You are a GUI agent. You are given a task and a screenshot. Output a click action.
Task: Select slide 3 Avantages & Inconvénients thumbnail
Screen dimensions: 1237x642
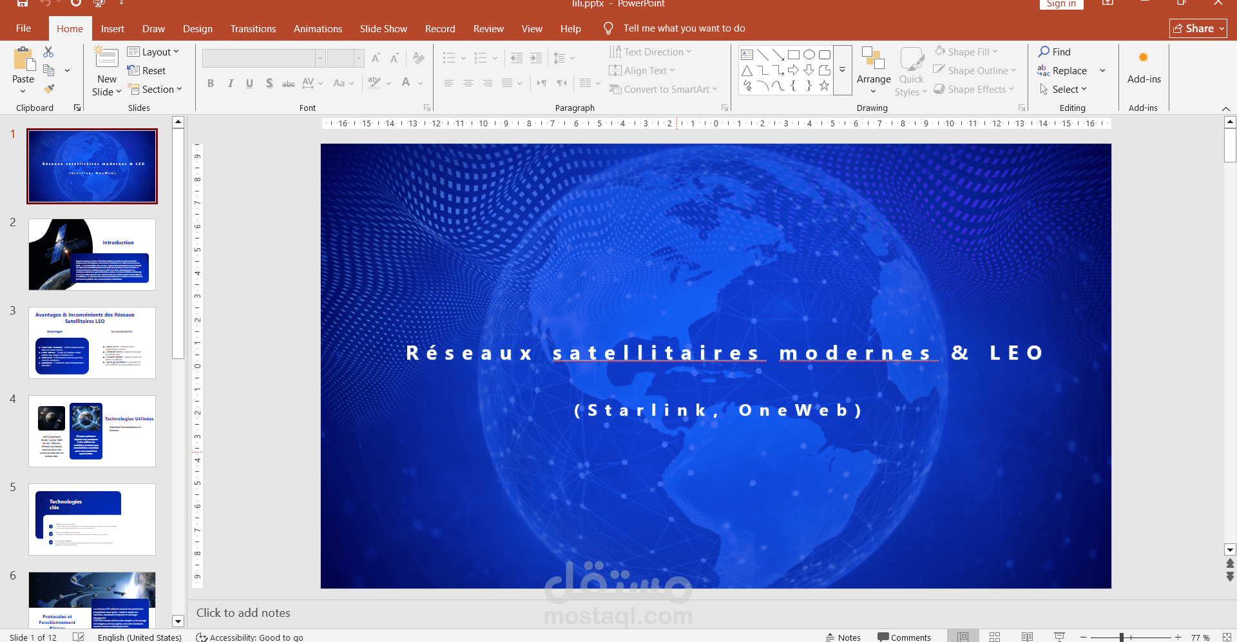coord(92,343)
